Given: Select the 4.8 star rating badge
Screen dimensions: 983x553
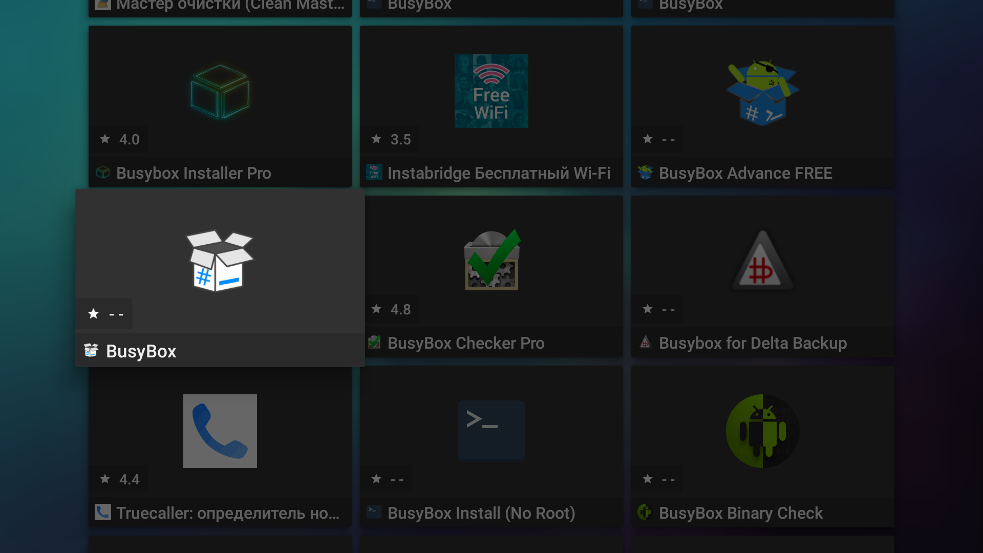Looking at the screenshot, I should tap(390, 309).
